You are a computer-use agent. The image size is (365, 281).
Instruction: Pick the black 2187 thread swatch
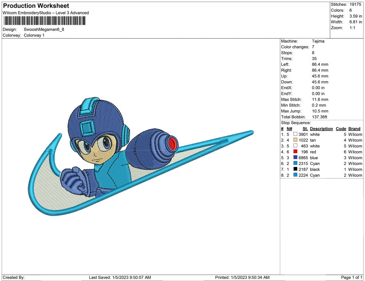[295, 169]
